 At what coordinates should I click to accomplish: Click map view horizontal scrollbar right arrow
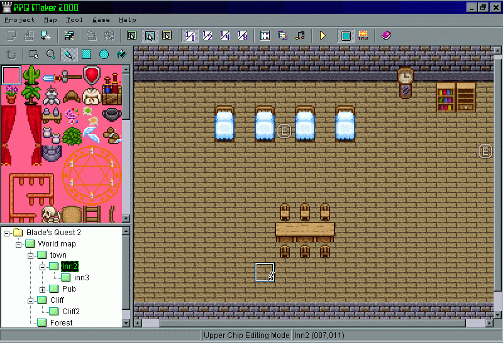(490, 323)
